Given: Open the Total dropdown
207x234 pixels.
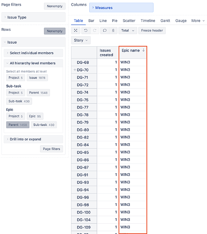Looking at the screenshot, I should (x=128, y=30).
